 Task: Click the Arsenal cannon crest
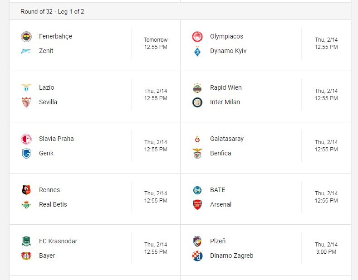[197, 204]
